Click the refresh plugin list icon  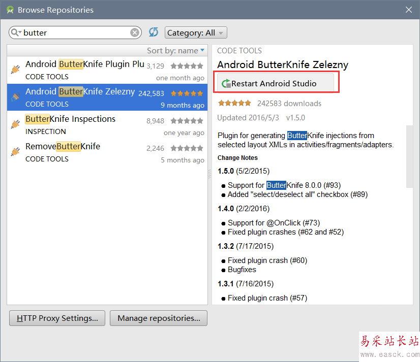pos(154,32)
